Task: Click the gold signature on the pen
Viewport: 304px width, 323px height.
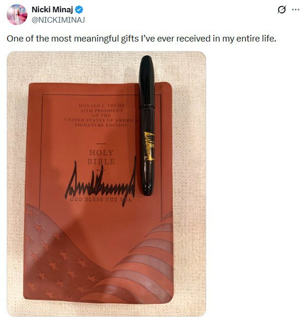Action: coord(149,145)
